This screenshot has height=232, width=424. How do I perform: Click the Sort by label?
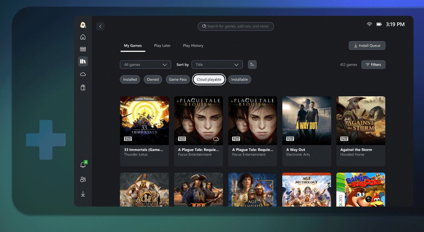(x=183, y=65)
